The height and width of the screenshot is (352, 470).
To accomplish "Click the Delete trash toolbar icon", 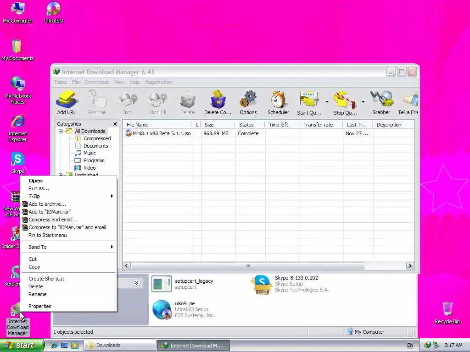I will 188,103.
